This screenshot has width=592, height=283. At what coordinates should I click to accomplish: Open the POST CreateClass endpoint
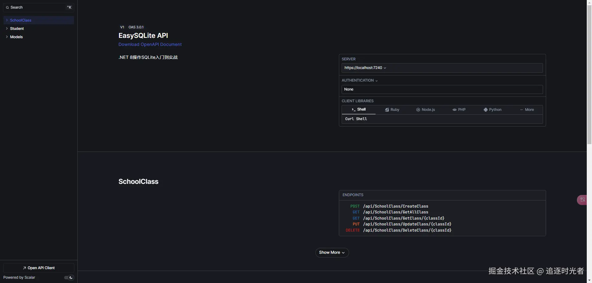click(396, 206)
